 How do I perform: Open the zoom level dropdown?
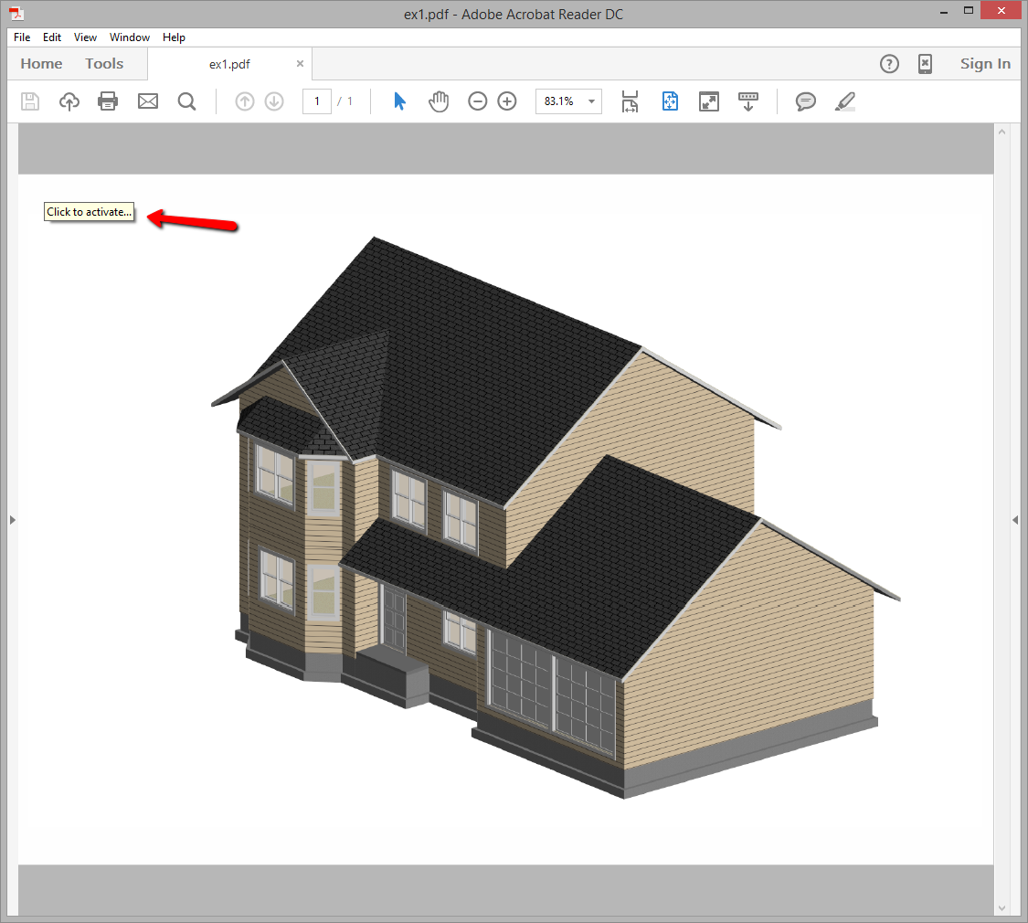point(590,101)
